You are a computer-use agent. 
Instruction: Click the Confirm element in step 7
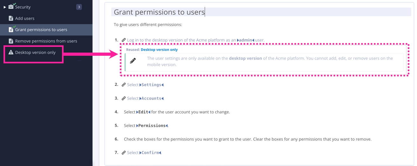click(150, 153)
